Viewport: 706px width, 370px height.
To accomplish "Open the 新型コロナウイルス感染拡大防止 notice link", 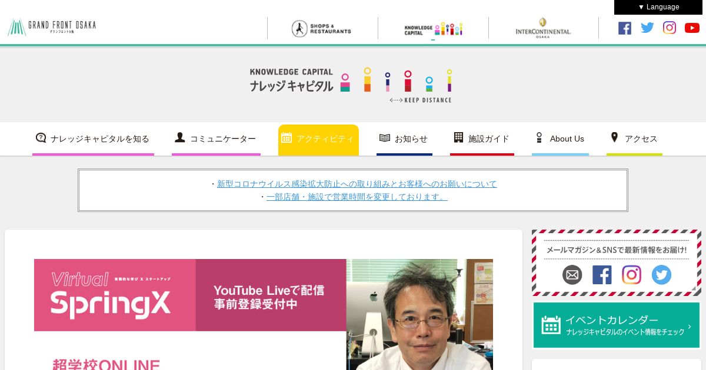I will coord(357,184).
